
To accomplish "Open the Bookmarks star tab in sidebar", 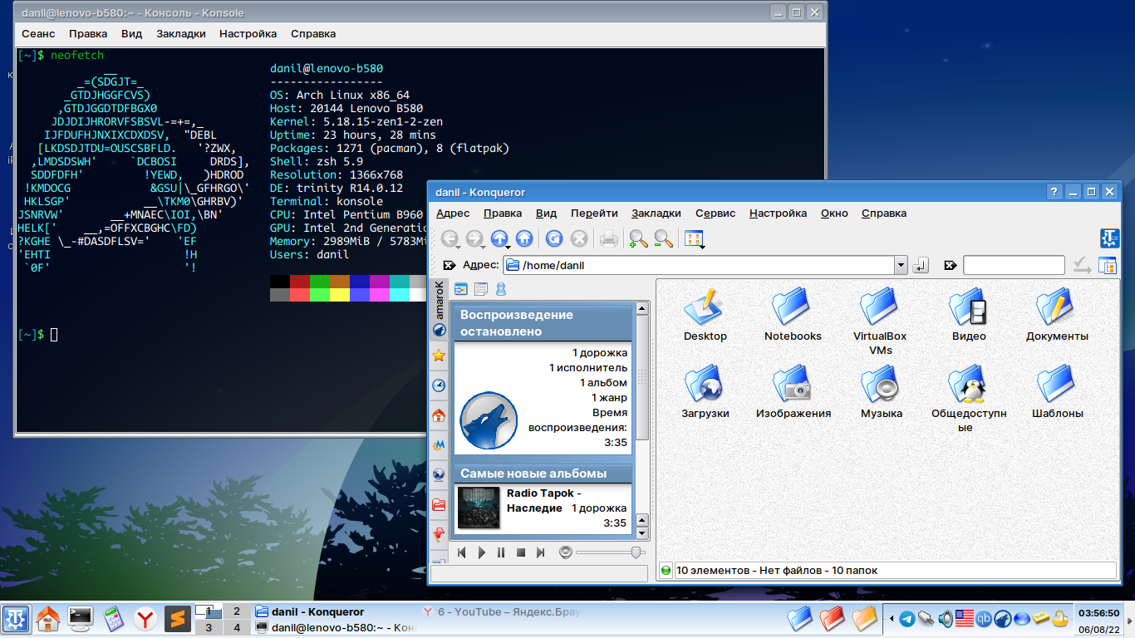I will [439, 356].
